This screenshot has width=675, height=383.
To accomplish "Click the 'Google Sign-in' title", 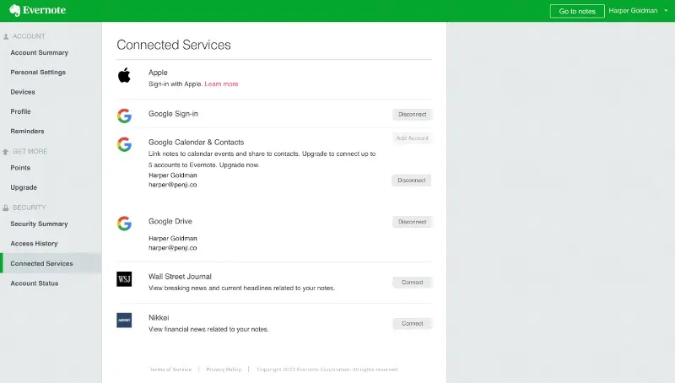I will pos(173,114).
